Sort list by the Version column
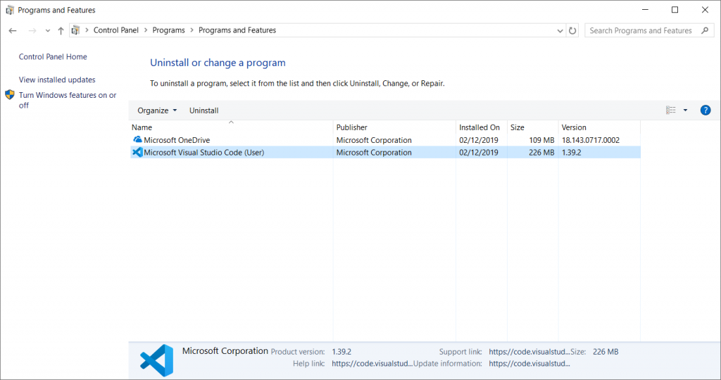721x380 pixels. click(x=599, y=127)
